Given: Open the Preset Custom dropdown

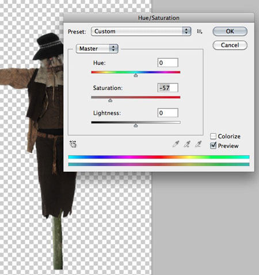Looking at the screenshot, I should coord(141,31).
